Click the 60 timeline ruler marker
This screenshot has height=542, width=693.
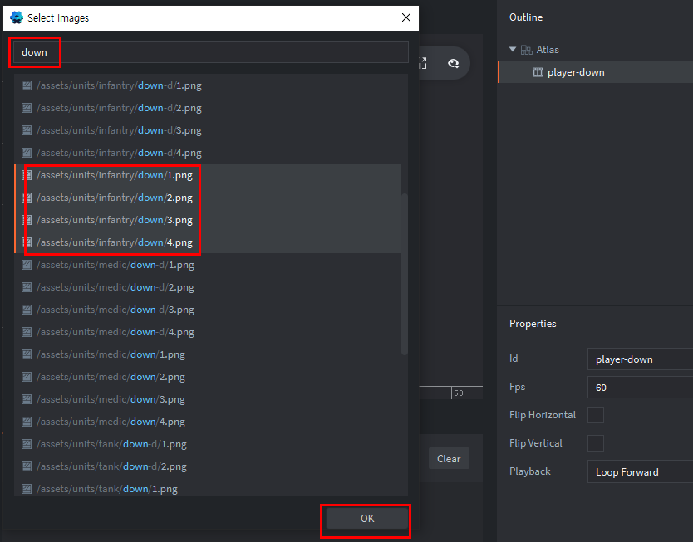pos(459,393)
